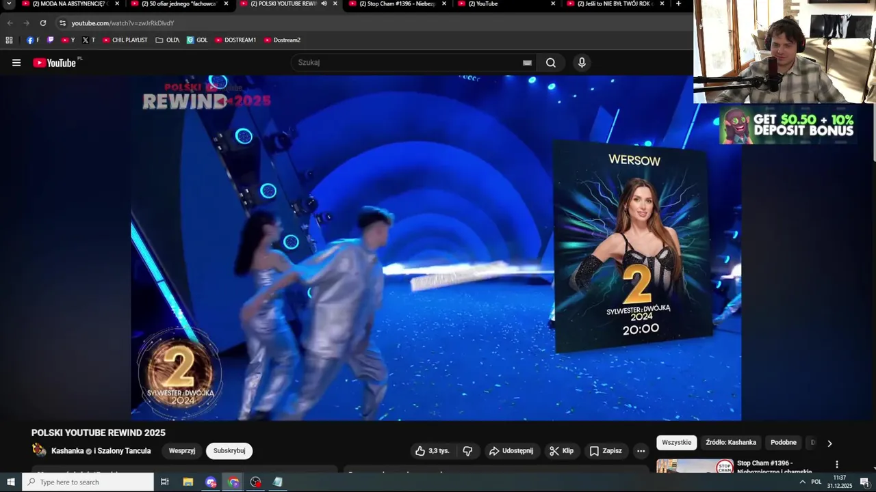
Task: Click the Wesprzyj button
Action: click(182, 451)
